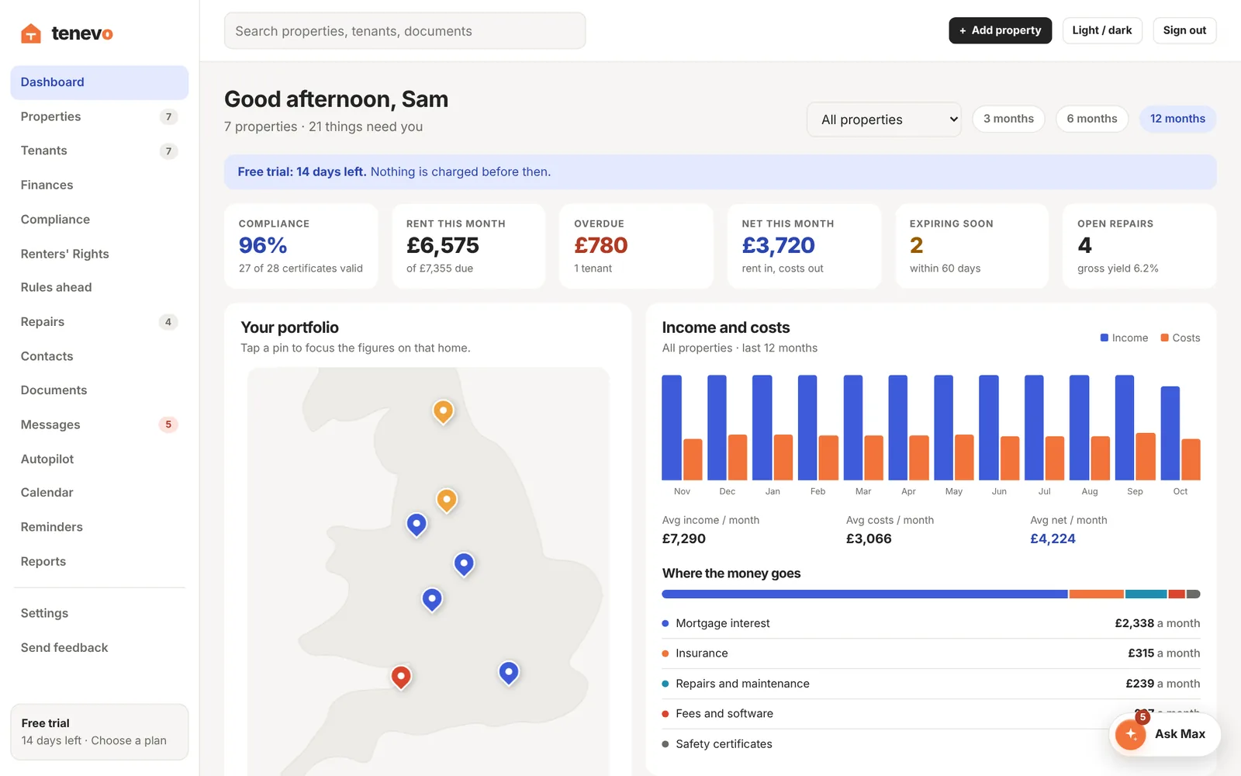Screen dimensions: 1241x776
Task: Click the orange Costs legend swatch
Action: click(1164, 338)
